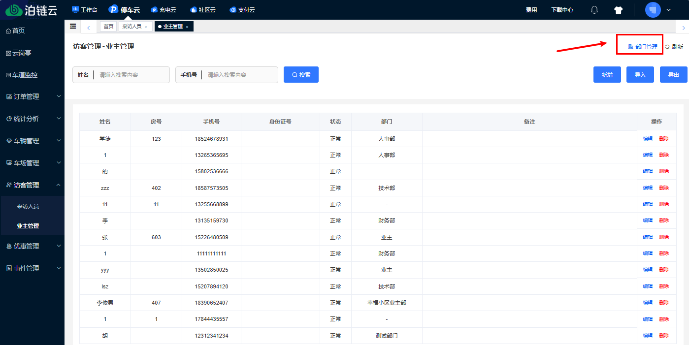Click the 导出 button
This screenshot has height=345, width=689.
click(674, 75)
